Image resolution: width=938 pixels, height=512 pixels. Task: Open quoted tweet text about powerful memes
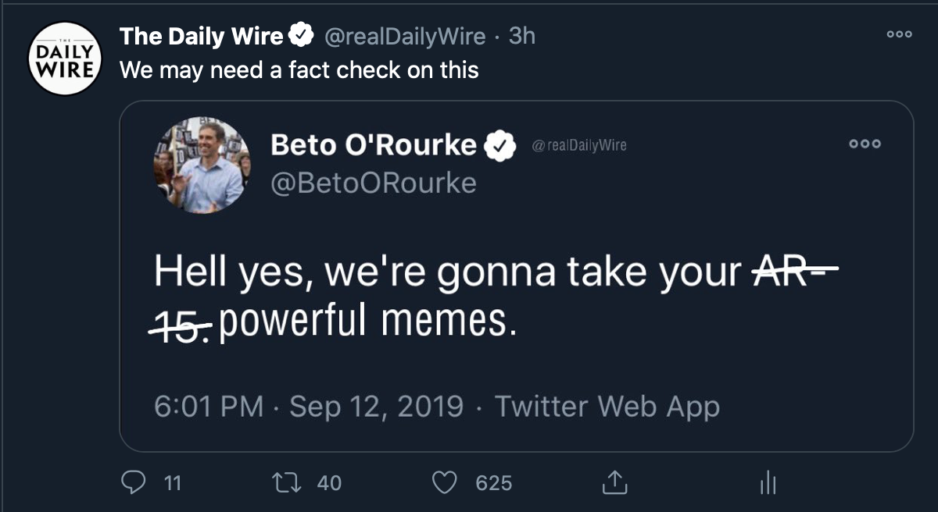tap(496, 296)
